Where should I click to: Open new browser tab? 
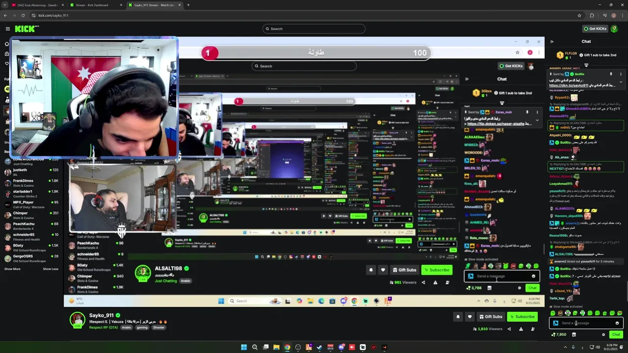tap(188, 5)
